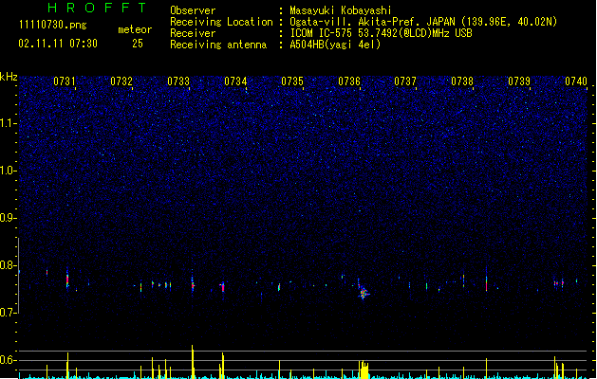Viewport: 597px width, 379px height.
Task: Click the 0.8 kHz axis label
Action: [x=8, y=265]
